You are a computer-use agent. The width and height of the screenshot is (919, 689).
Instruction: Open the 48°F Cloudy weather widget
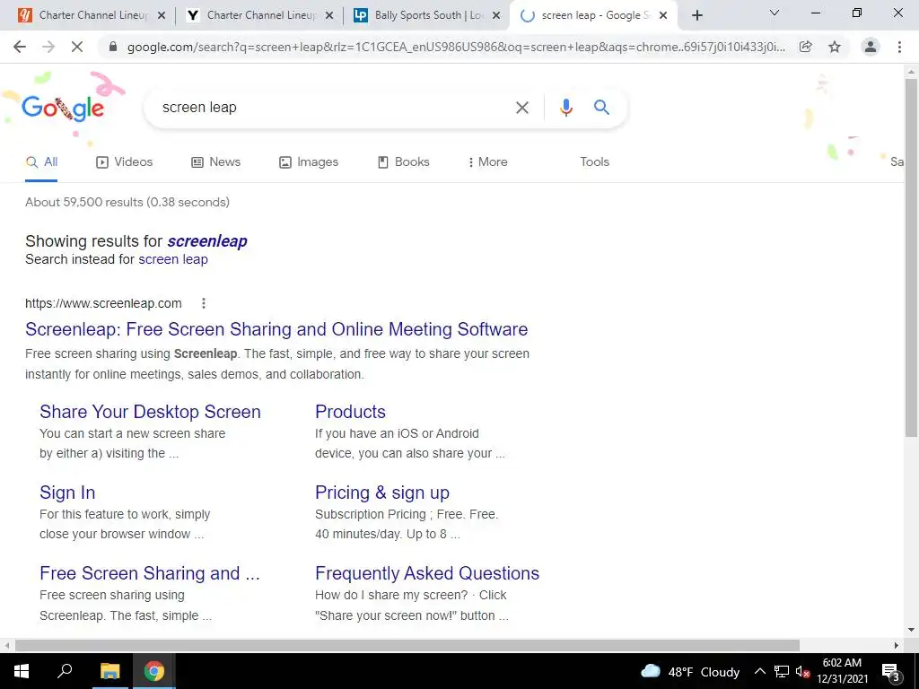(690, 672)
